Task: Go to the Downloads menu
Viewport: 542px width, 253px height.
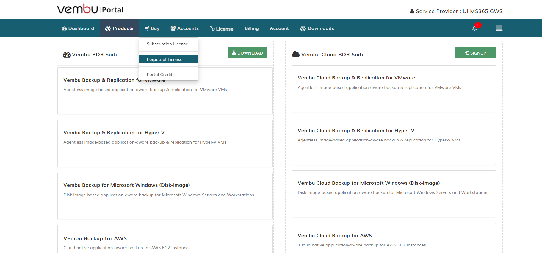Action: [317, 28]
